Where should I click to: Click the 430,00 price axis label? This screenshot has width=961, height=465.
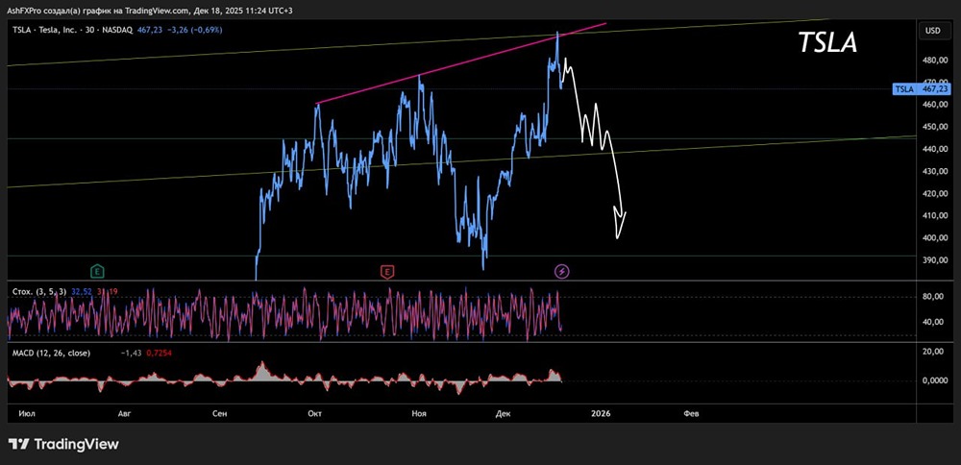pyautogui.click(x=933, y=172)
